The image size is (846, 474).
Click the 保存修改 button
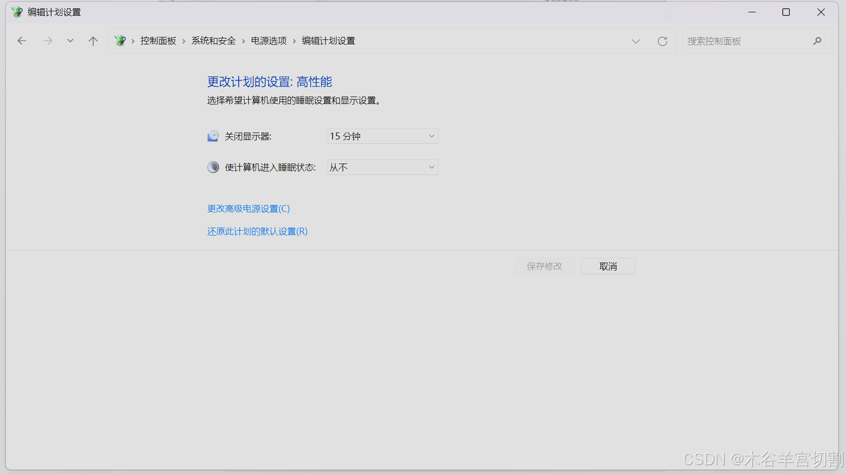[545, 266]
